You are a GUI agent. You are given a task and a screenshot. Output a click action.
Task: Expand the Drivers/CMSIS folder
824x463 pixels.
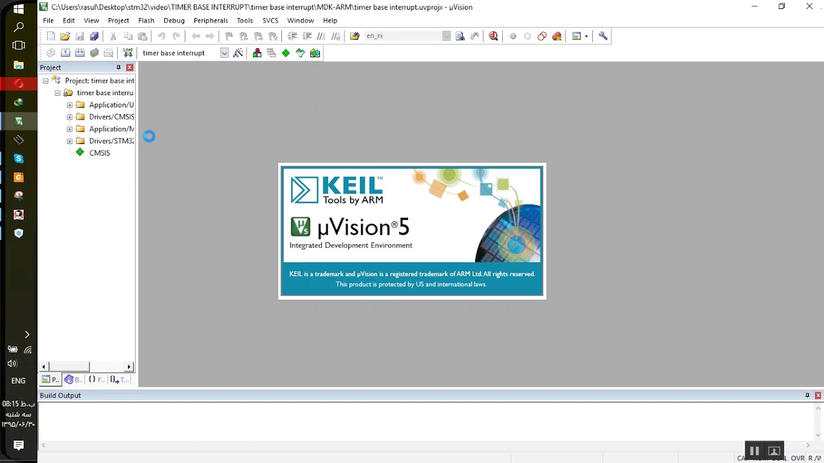tap(70, 117)
